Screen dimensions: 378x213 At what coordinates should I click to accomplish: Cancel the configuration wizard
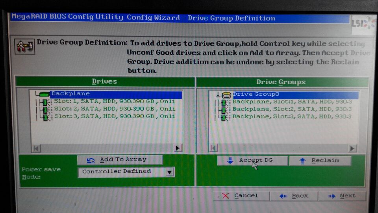(x=241, y=196)
